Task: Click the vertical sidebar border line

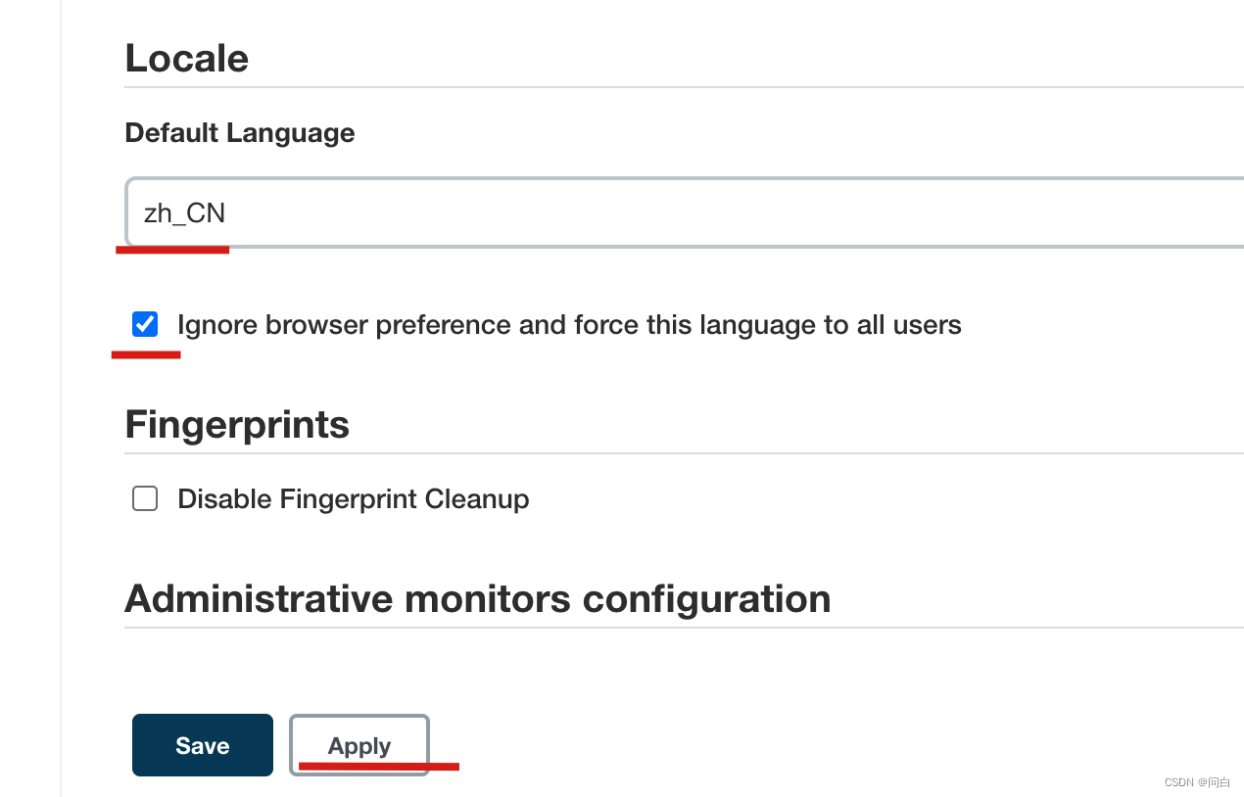Action: [61, 392]
